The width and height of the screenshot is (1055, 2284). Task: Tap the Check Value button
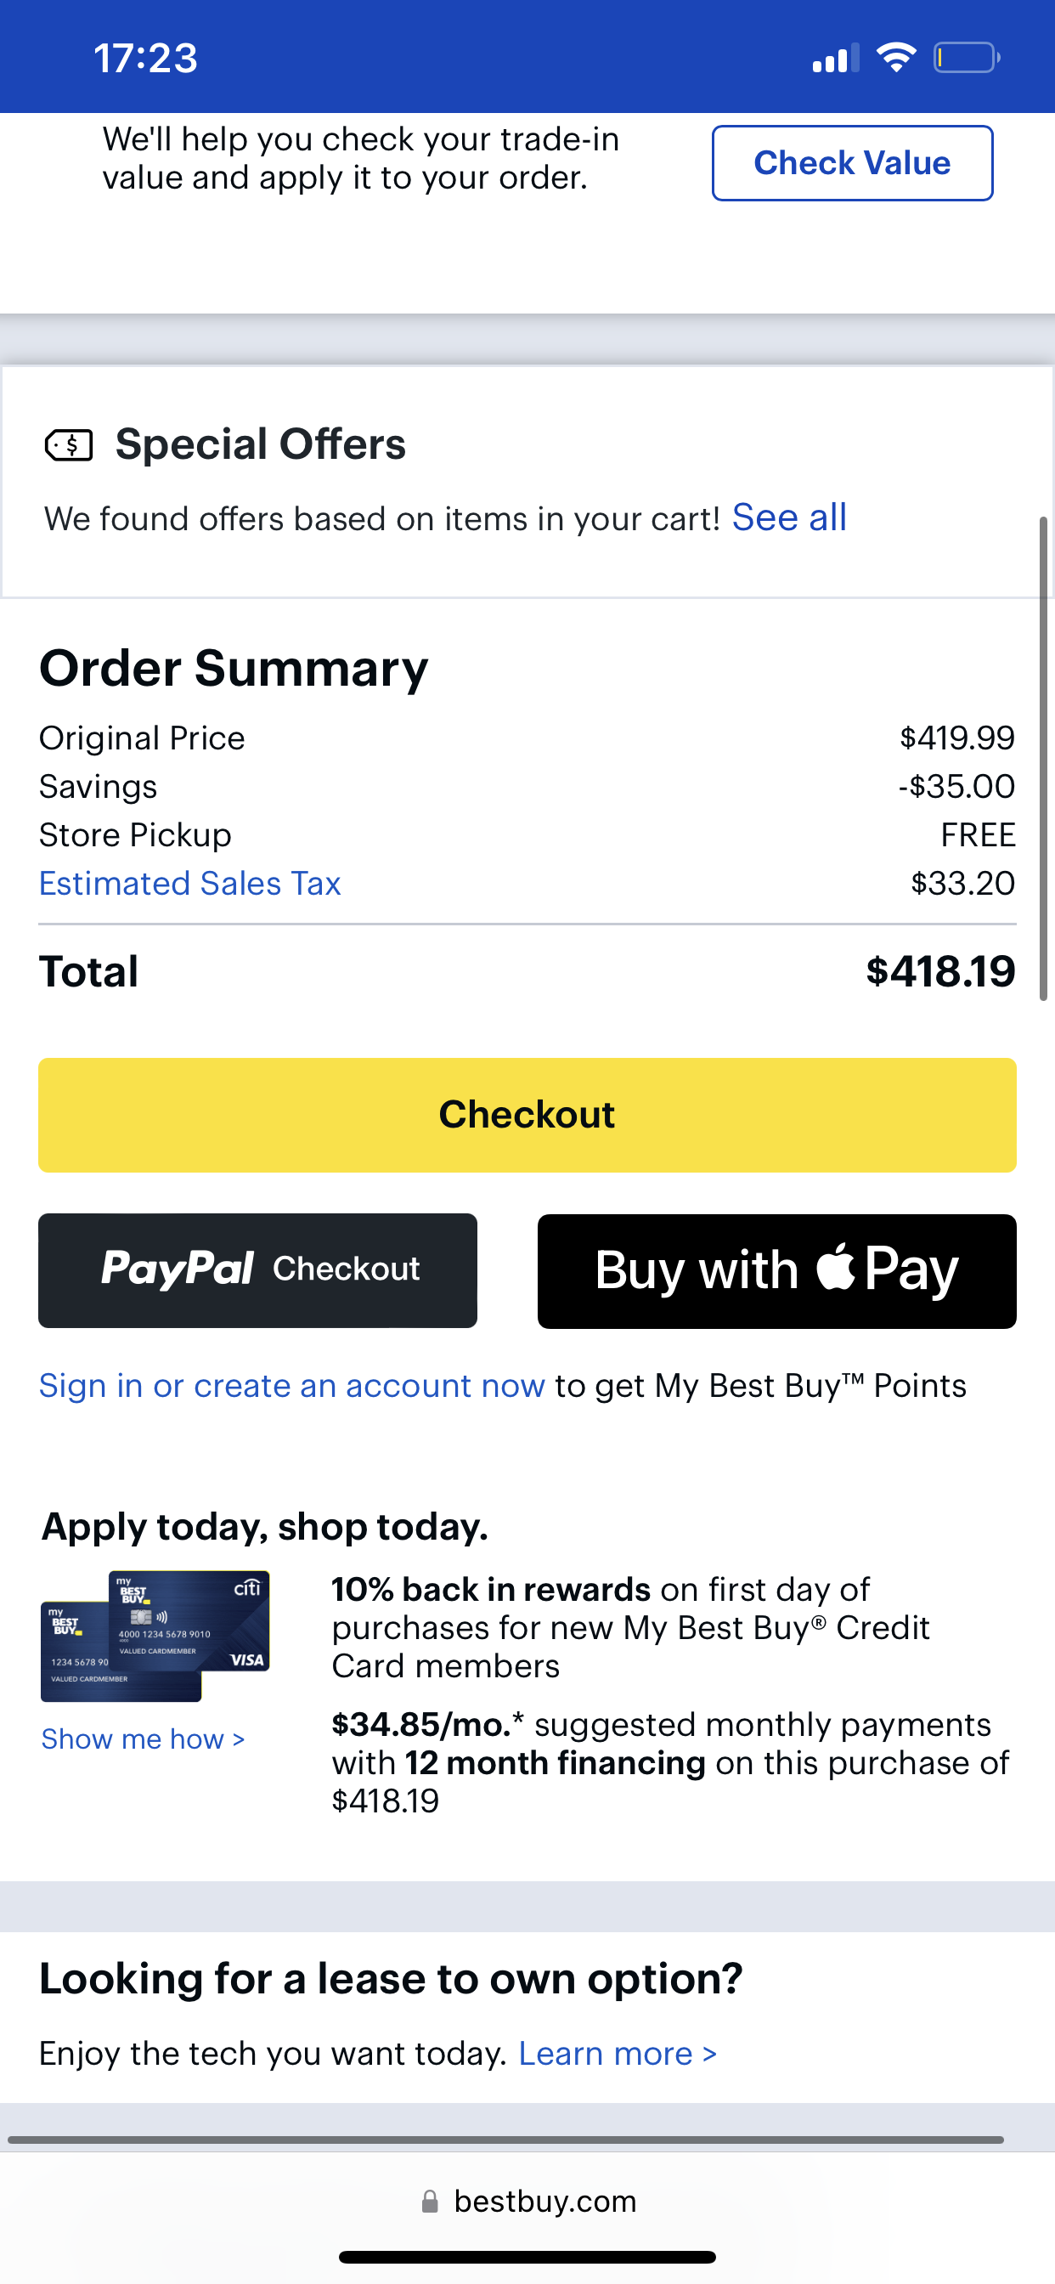pos(852,163)
